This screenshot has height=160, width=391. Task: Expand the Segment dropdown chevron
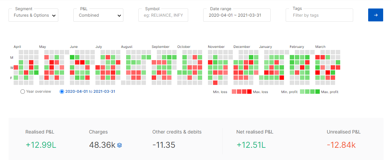(x=54, y=16)
